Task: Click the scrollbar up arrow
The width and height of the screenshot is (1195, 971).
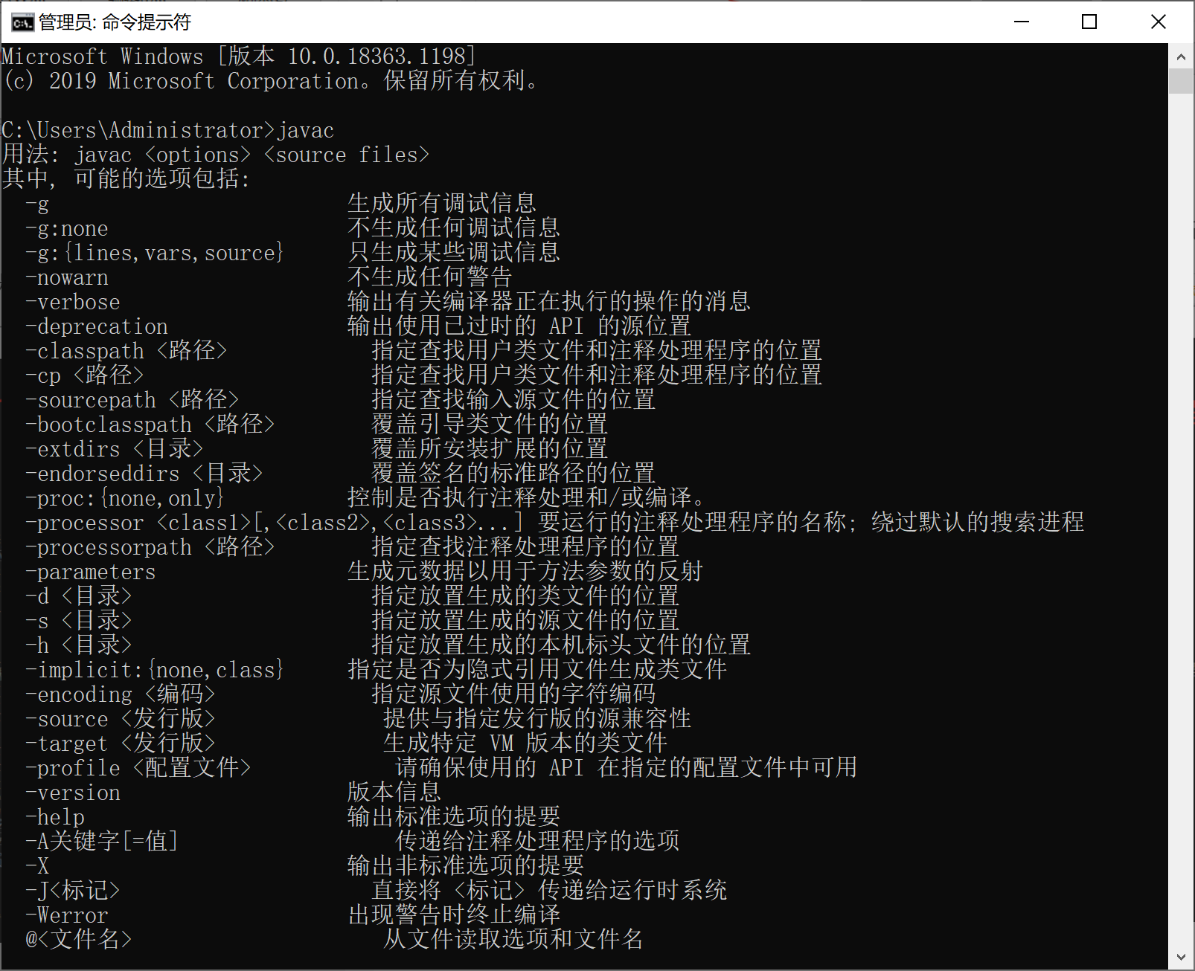Action: 1181,57
